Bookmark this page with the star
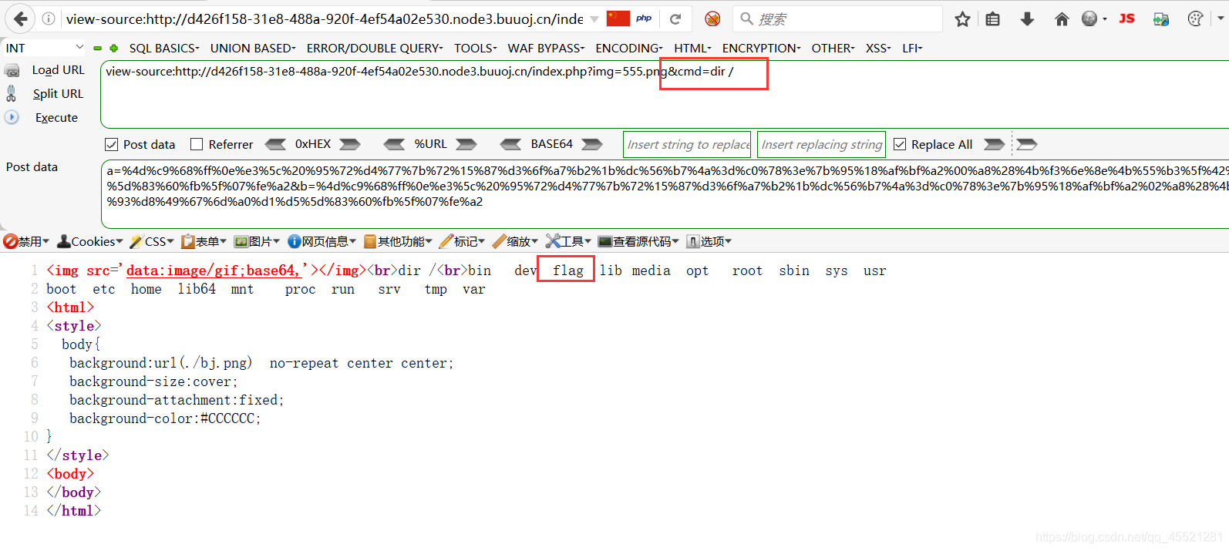Screen dimensions: 1229x551 click(962, 18)
